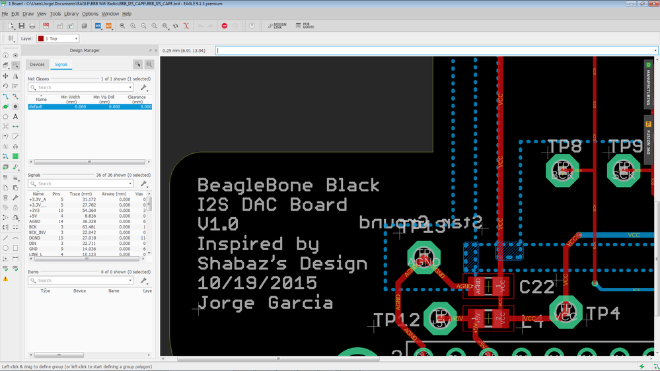Open the new/open file dropdown icon
Viewport: 660px width, 371px height.
(11, 26)
